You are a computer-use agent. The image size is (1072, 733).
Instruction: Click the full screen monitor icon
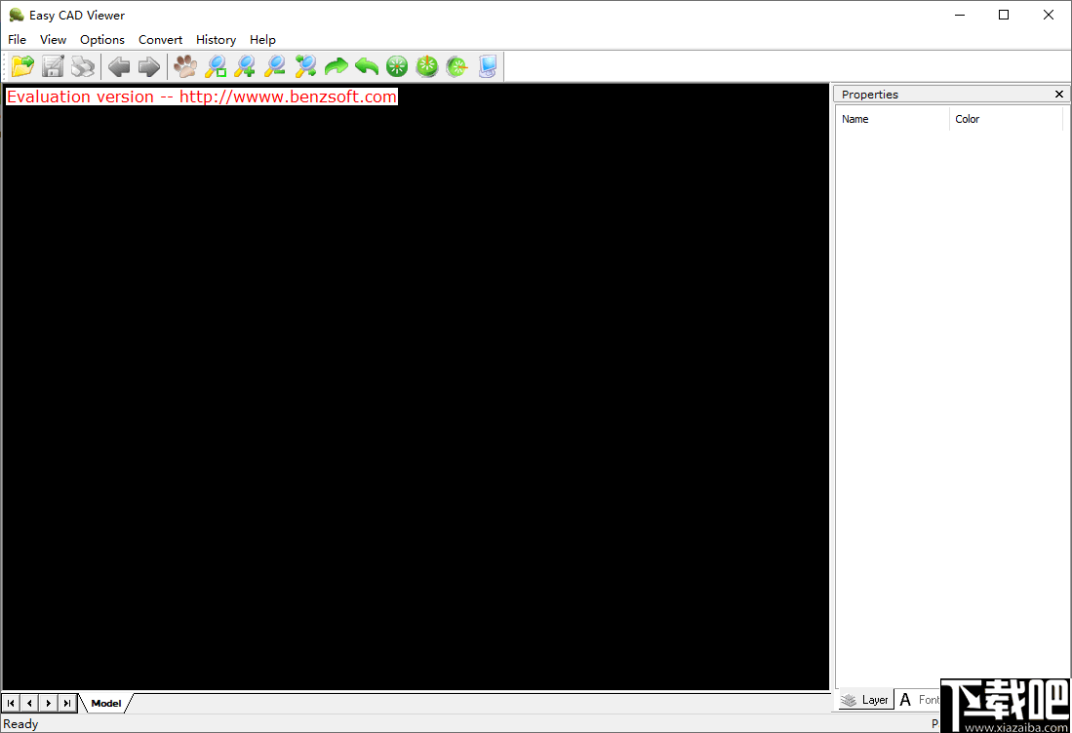point(487,66)
